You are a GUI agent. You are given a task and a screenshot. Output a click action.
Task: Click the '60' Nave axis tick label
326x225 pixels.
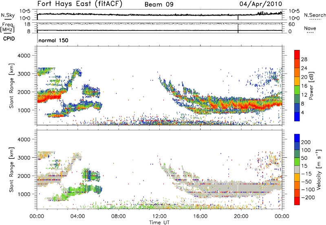(x=291, y=24)
